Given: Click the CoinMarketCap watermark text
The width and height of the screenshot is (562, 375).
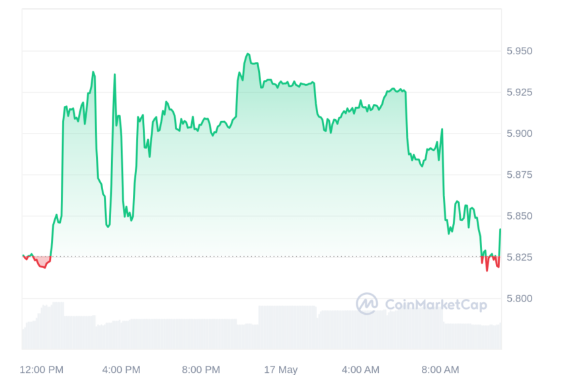Looking at the screenshot, I should click(x=436, y=305).
